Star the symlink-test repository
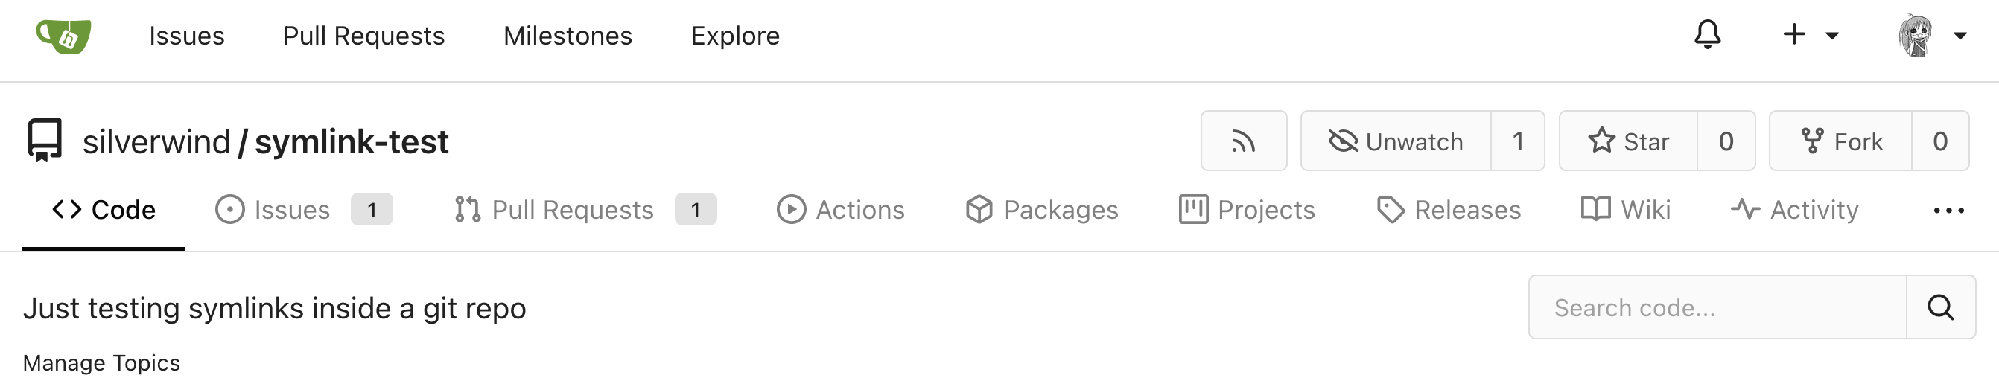The width and height of the screenshot is (1999, 378). click(x=1628, y=141)
